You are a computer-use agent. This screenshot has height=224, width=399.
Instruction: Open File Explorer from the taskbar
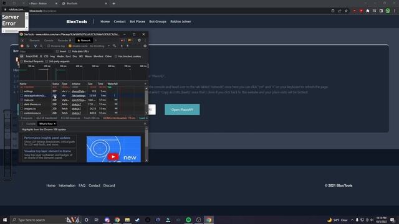[127, 220]
